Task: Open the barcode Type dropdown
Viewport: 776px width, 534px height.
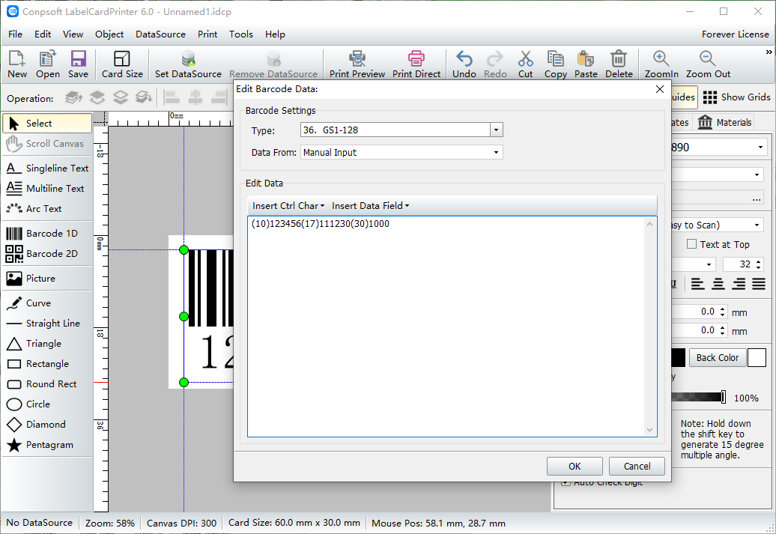Action: tap(497, 130)
